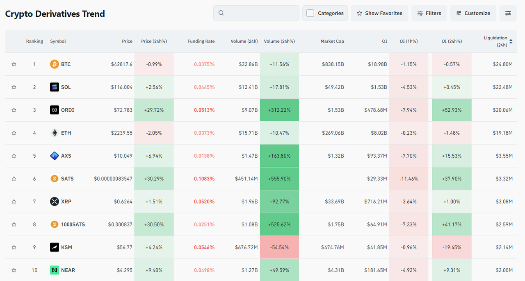525x281 pixels.
Task: Open the table settings sliders icon button
Action: (508, 13)
